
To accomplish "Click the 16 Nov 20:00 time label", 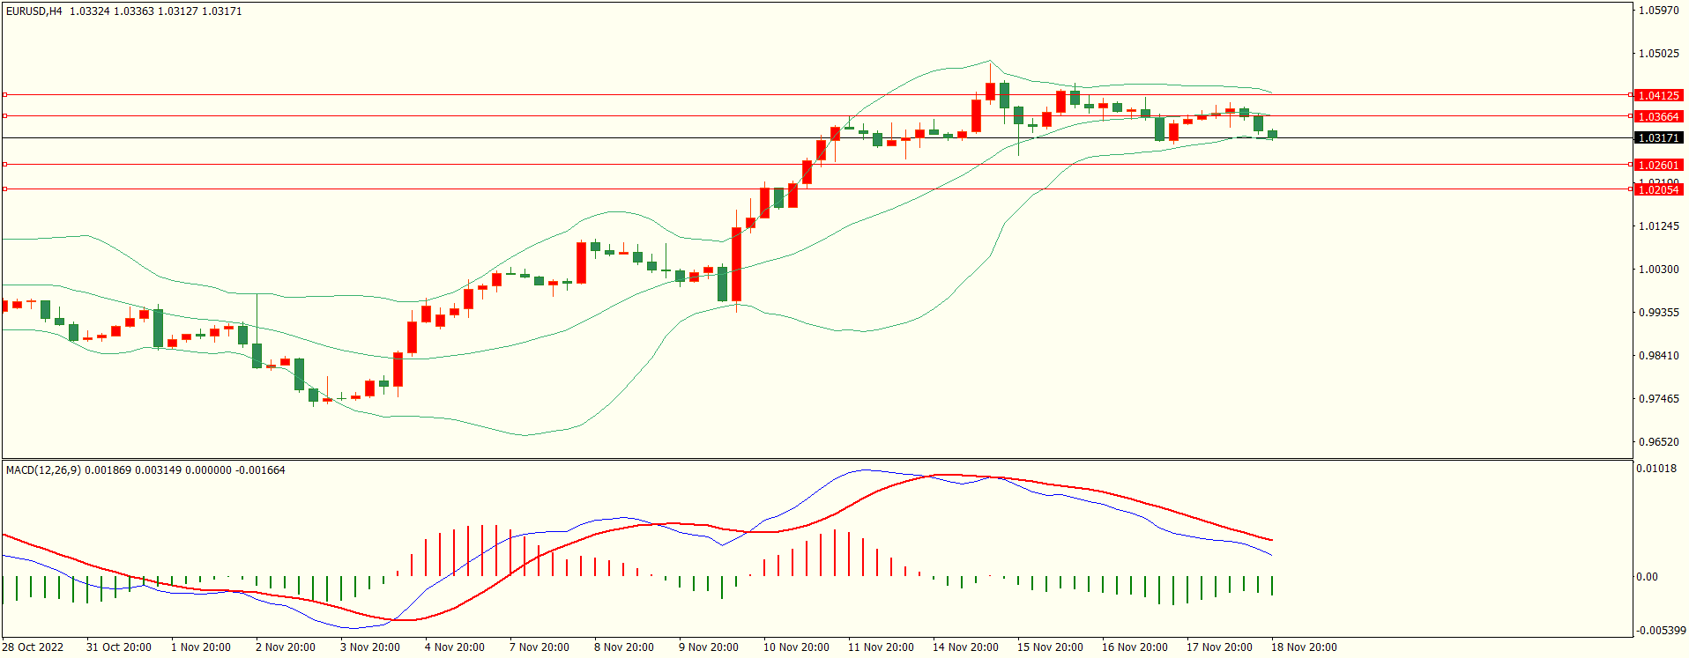I will pyautogui.click(x=1135, y=647).
